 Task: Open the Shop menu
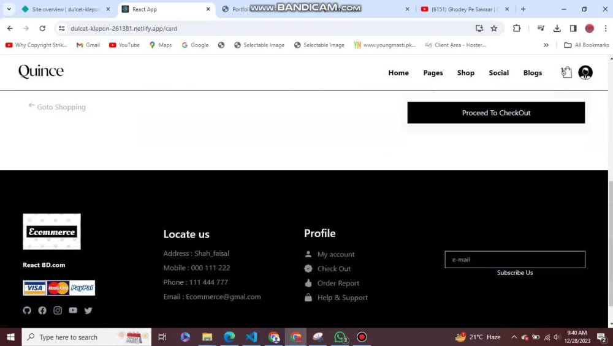click(466, 73)
